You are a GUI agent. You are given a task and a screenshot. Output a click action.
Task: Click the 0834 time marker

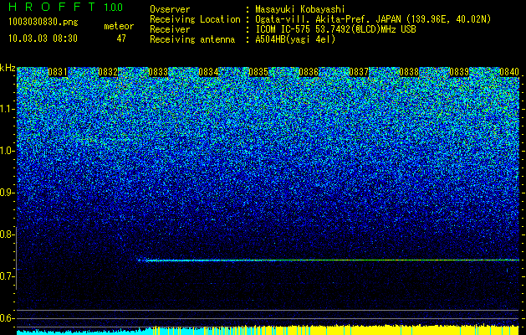(208, 72)
